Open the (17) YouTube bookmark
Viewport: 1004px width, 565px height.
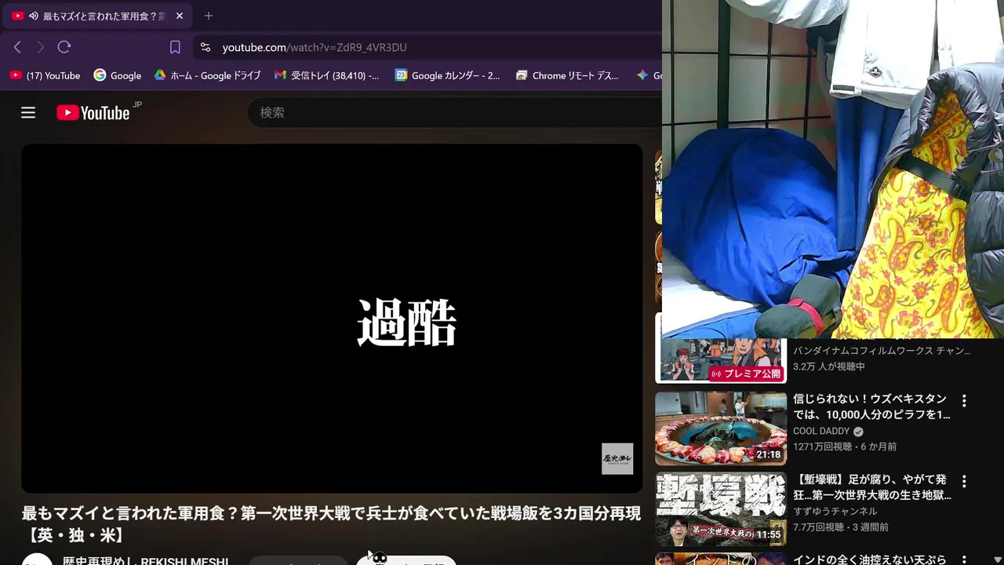[45, 75]
